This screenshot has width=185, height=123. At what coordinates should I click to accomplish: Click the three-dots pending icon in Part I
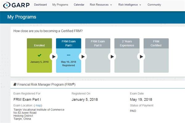click(x=68, y=55)
